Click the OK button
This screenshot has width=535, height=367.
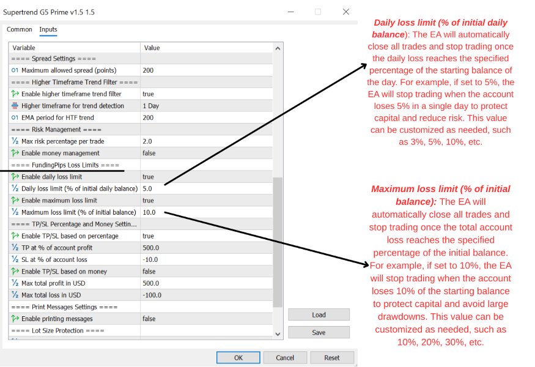tap(238, 357)
